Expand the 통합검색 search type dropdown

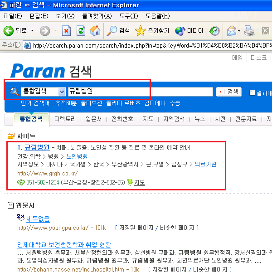pyautogui.click(x=62, y=92)
